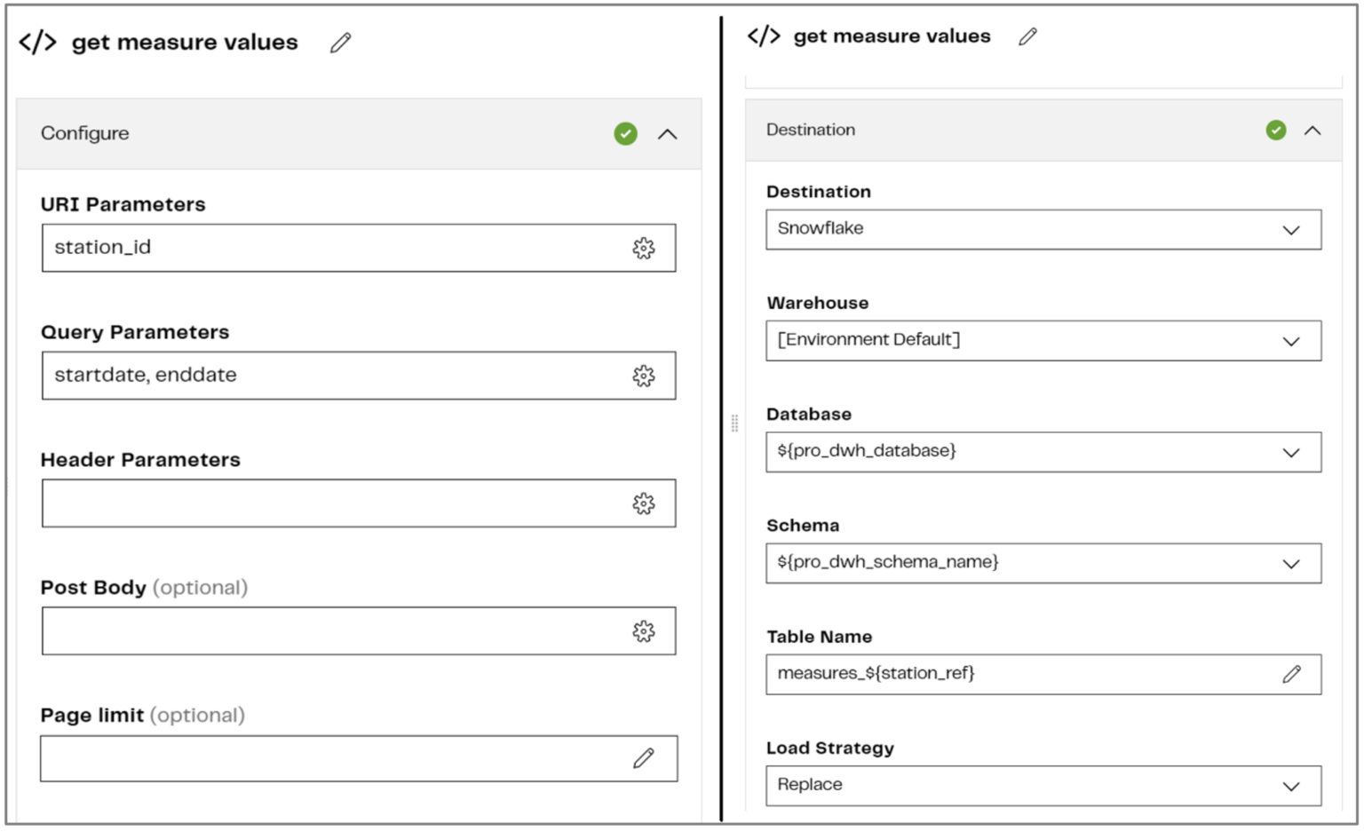Image resolution: width=1364 pixels, height=832 pixels.
Task: Click the green validation check on Configure
Action: click(626, 133)
